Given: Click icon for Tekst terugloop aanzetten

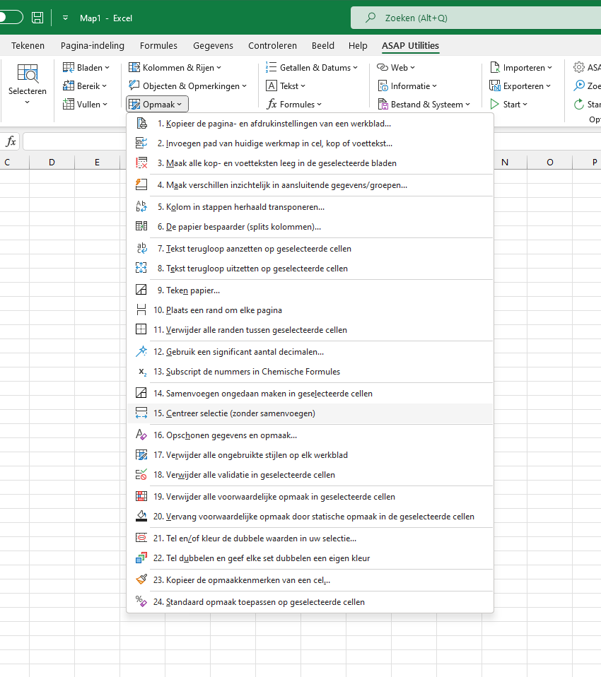Looking at the screenshot, I should pyautogui.click(x=141, y=249).
